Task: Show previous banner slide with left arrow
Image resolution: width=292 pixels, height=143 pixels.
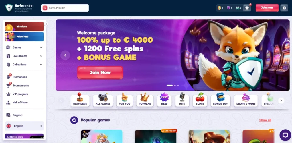Action: click(x=65, y=55)
